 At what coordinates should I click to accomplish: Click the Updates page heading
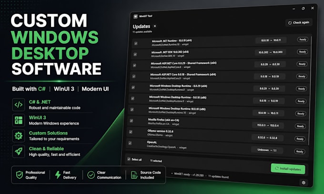tap(142, 26)
